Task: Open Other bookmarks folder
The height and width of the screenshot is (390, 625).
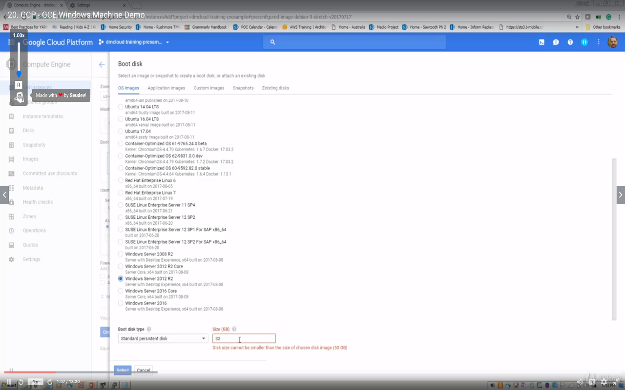Action: coord(603,27)
